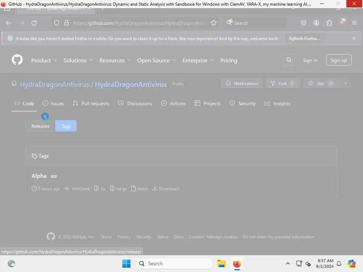Open HydraDragonAntivirus owner link
363x272 pixels.
54,84
